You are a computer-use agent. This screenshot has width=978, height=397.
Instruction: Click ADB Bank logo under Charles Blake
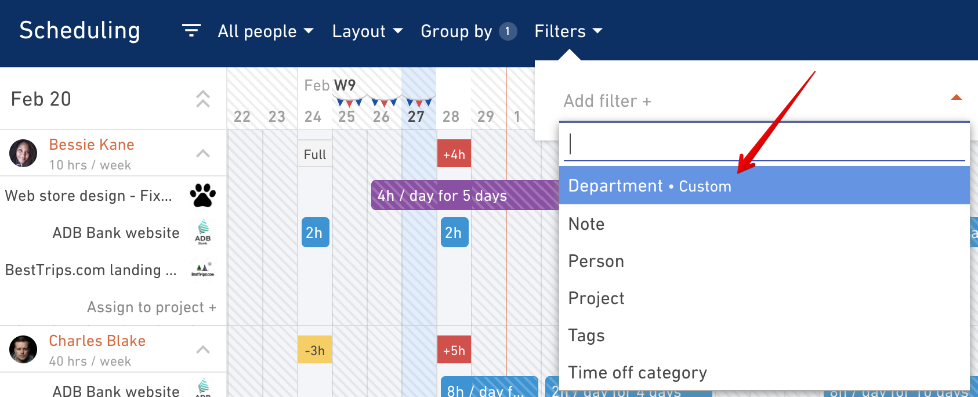point(203,387)
